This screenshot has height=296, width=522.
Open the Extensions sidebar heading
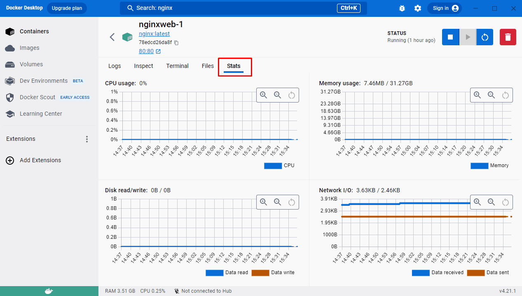point(21,139)
